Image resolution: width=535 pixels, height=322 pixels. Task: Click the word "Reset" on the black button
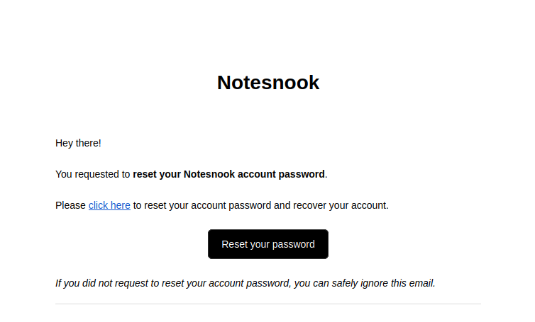coord(234,244)
